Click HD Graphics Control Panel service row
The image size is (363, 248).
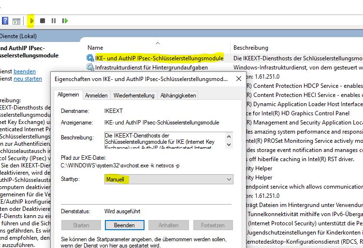tap(298, 113)
